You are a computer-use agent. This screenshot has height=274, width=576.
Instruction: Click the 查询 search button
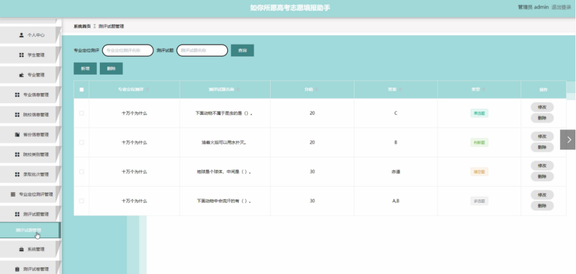pos(242,50)
